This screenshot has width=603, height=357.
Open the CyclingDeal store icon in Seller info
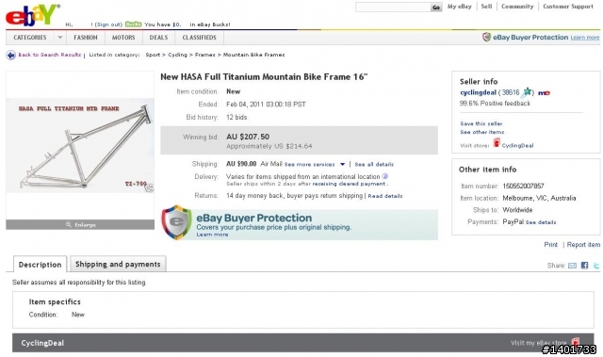(x=497, y=143)
